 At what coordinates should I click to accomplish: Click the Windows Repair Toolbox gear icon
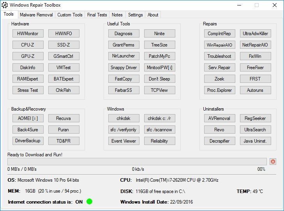coord(5,5)
